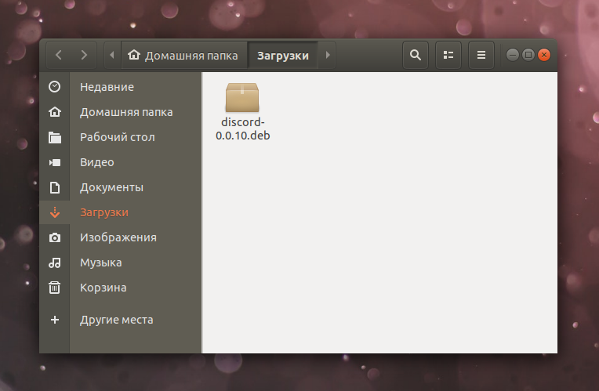The image size is (599, 391).
Task: Go forward with right arrow button
Action: coord(84,55)
